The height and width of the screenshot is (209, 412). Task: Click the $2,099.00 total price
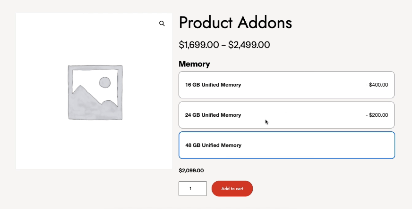click(x=191, y=171)
